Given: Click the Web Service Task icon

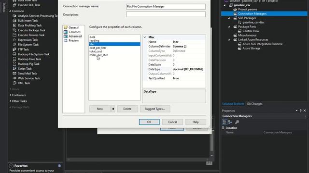Looking at the screenshot, I should (x=14, y=78).
